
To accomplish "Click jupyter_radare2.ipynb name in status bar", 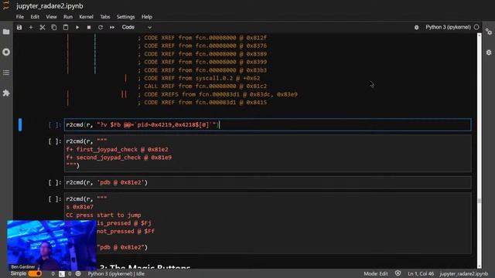I will pyautogui.click(x=463, y=273).
